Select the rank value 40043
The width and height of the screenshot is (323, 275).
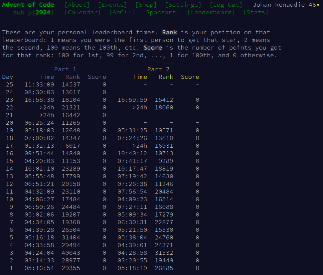[71, 253]
